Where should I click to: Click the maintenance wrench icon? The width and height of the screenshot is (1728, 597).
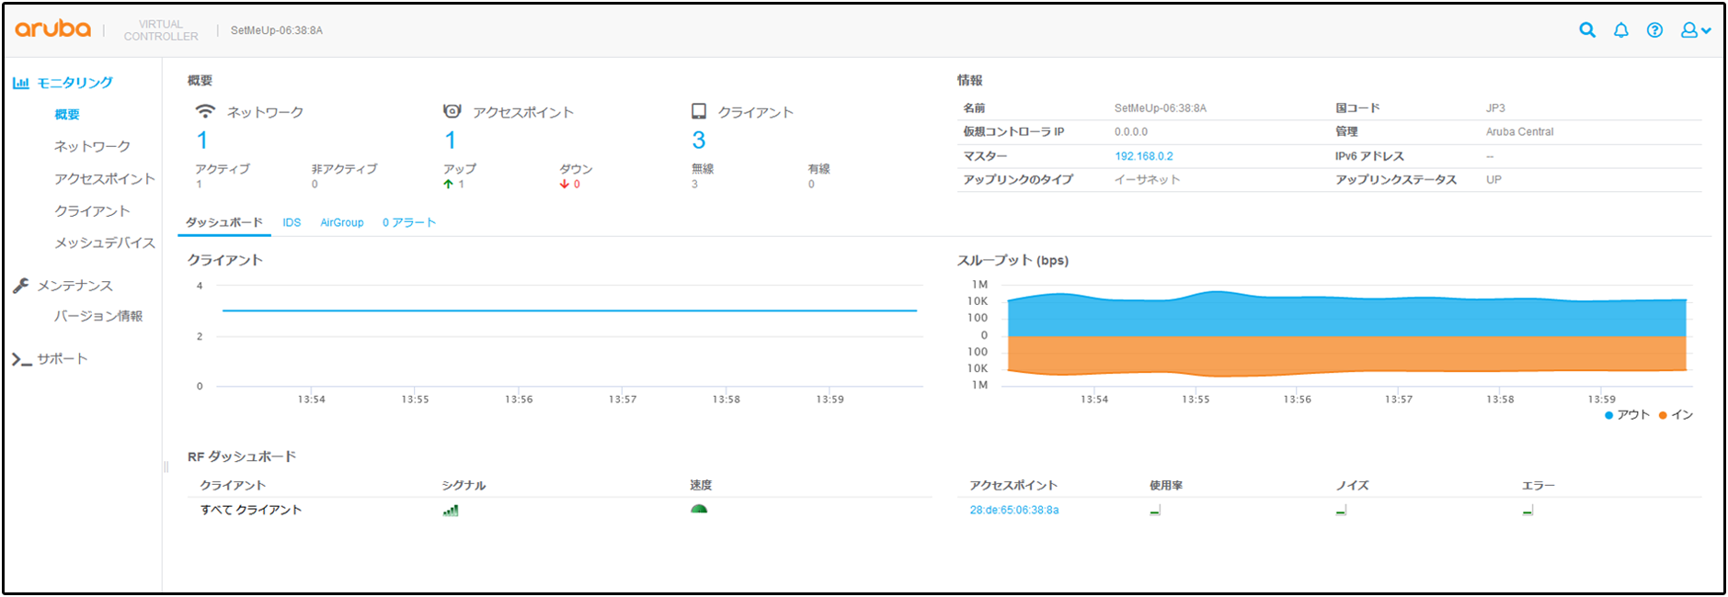click(21, 286)
